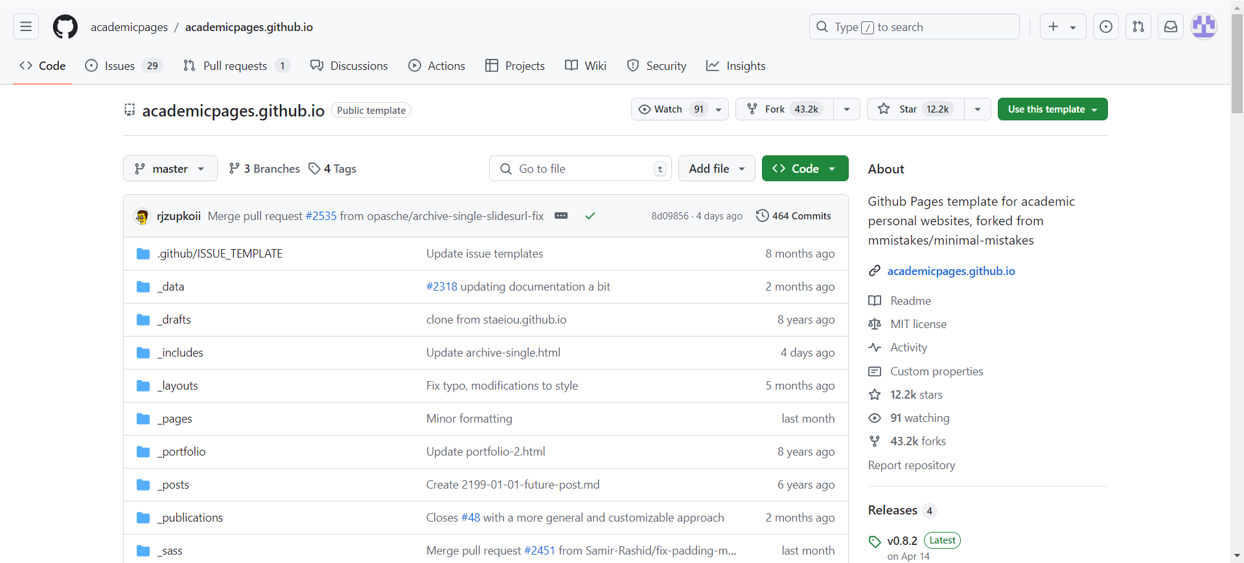Click the Go to file search box
This screenshot has width=1244, height=563.
tap(581, 168)
